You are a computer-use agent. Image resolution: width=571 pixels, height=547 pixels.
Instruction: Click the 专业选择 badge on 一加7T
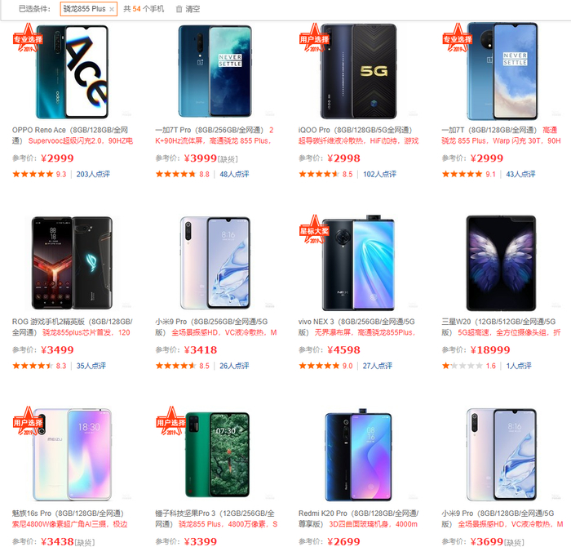(457, 38)
